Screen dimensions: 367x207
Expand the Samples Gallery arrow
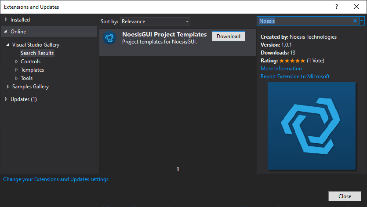(x=8, y=87)
